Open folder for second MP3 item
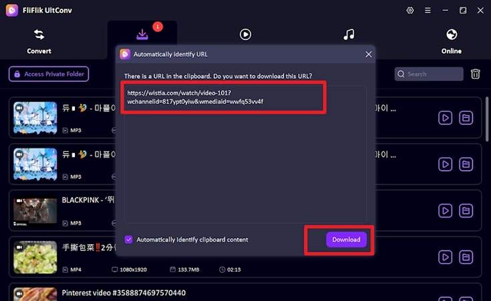This screenshot has width=491, height=301. (x=466, y=165)
